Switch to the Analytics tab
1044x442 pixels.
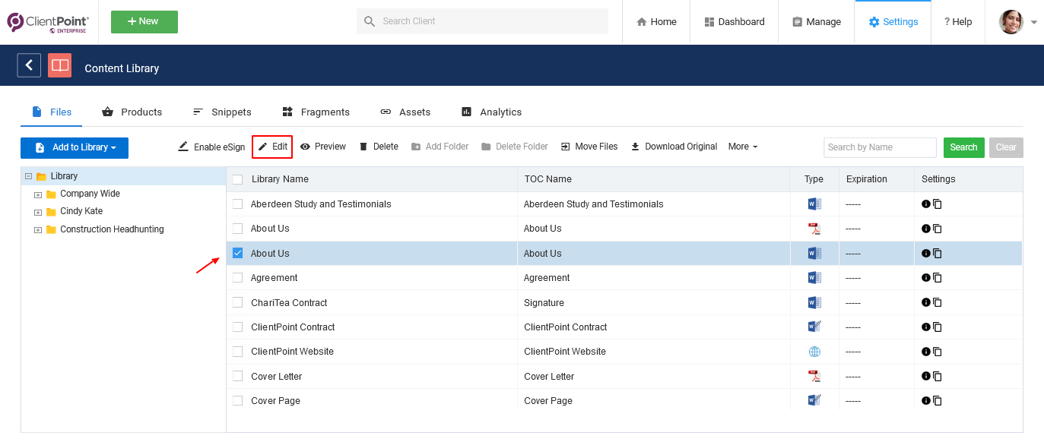click(491, 112)
